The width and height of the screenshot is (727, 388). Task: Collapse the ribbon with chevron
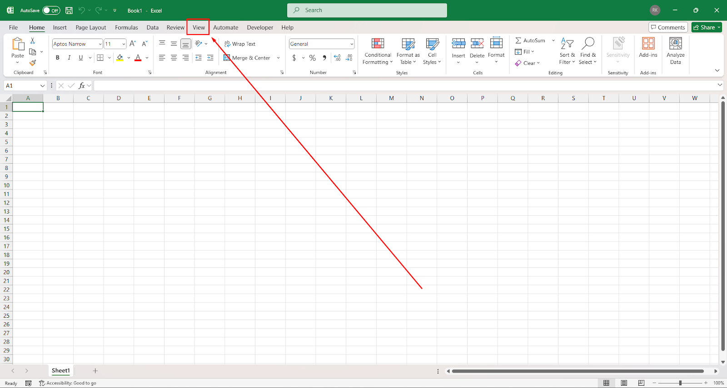point(717,70)
